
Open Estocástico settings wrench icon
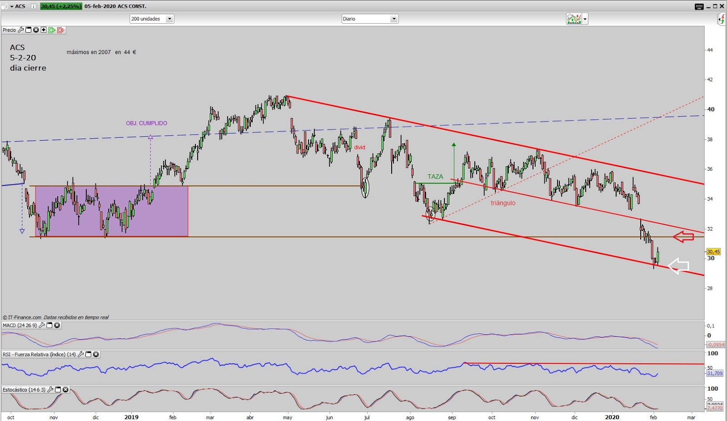coord(50,390)
